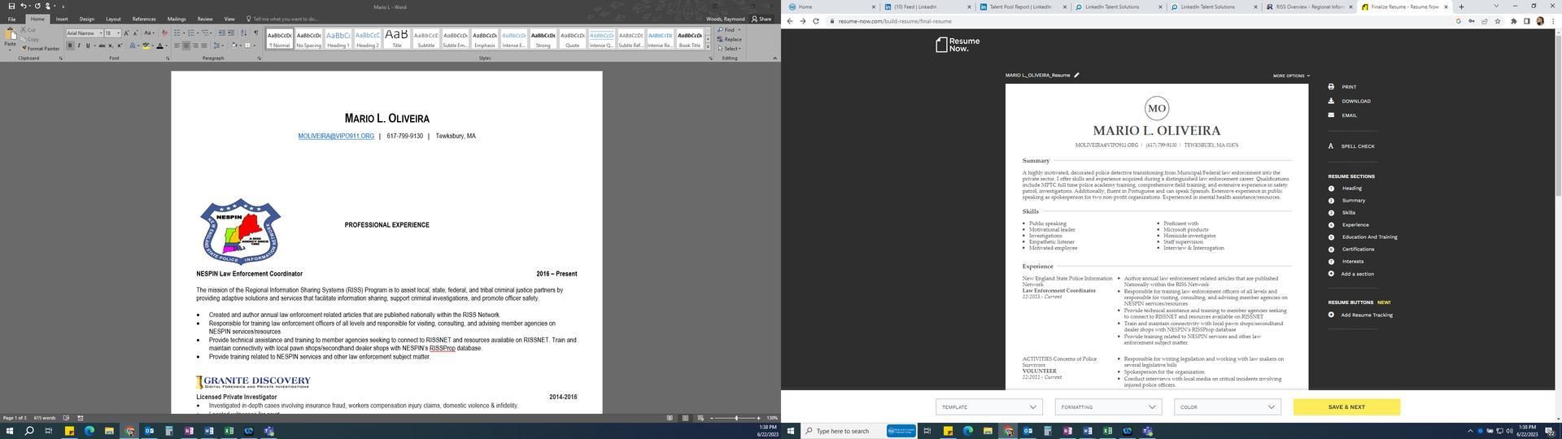Click the Numbering list icon
This screenshot has height=439, width=1562.
click(x=191, y=33)
